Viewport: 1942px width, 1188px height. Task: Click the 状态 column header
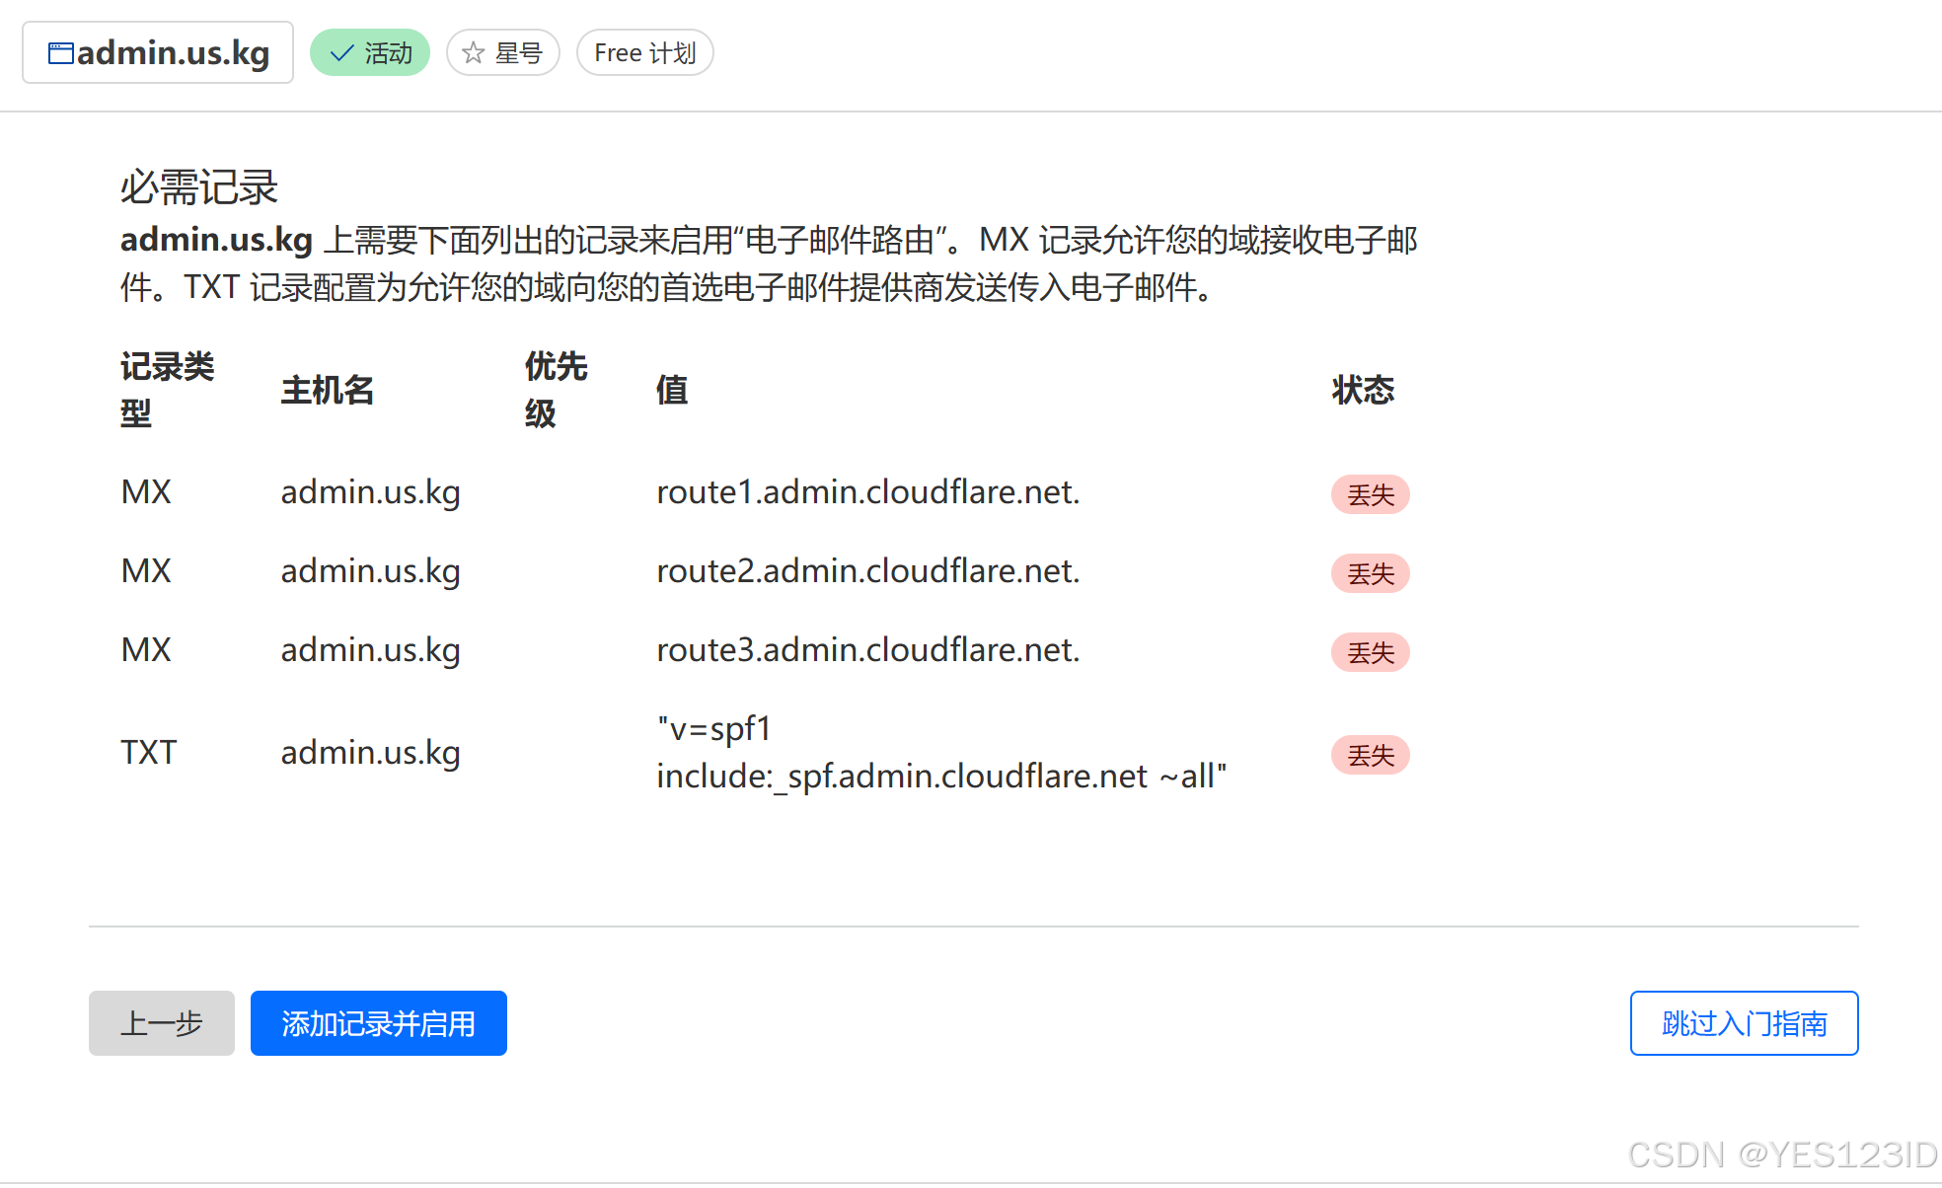click(x=1362, y=390)
